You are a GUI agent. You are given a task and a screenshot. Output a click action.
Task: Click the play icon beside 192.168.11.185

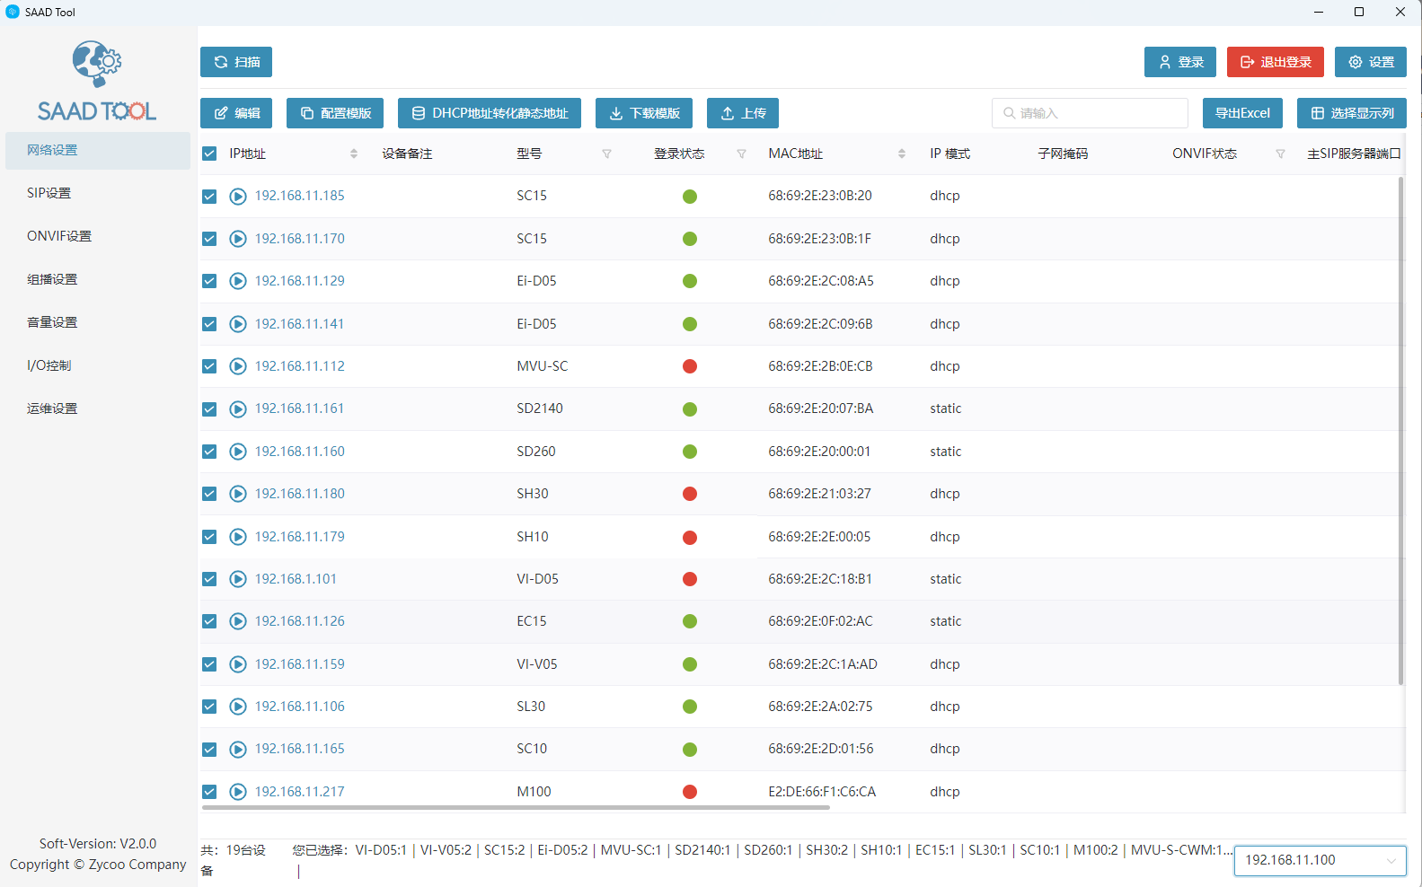[238, 197]
